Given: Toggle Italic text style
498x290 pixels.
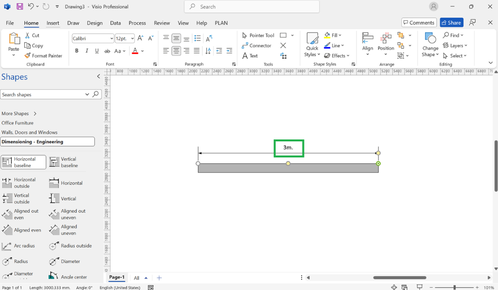Looking at the screenshot, I should (x=87, y=51).
